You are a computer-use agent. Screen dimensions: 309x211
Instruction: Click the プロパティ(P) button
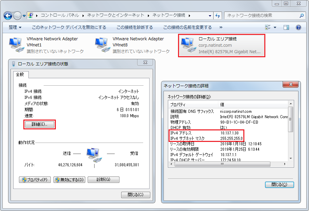(35, 180)
